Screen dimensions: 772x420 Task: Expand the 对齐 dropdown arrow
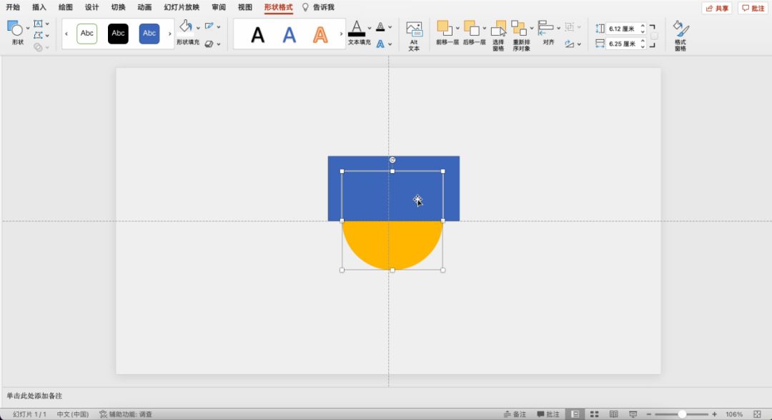click(558, 28)
